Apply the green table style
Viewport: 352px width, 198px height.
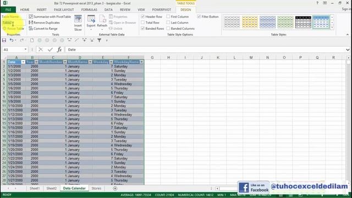tap(285, 22)
